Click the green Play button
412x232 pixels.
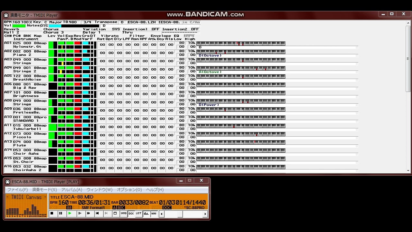coord(70,213)
